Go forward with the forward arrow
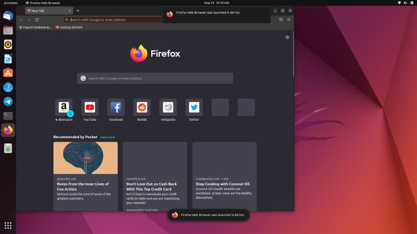 (30, 20)
